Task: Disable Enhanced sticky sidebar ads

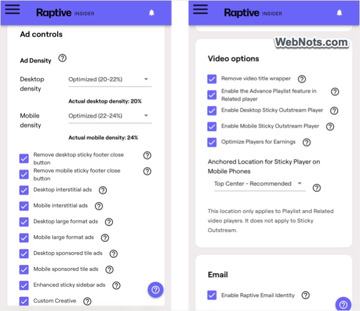Action: tap(24, 285)
